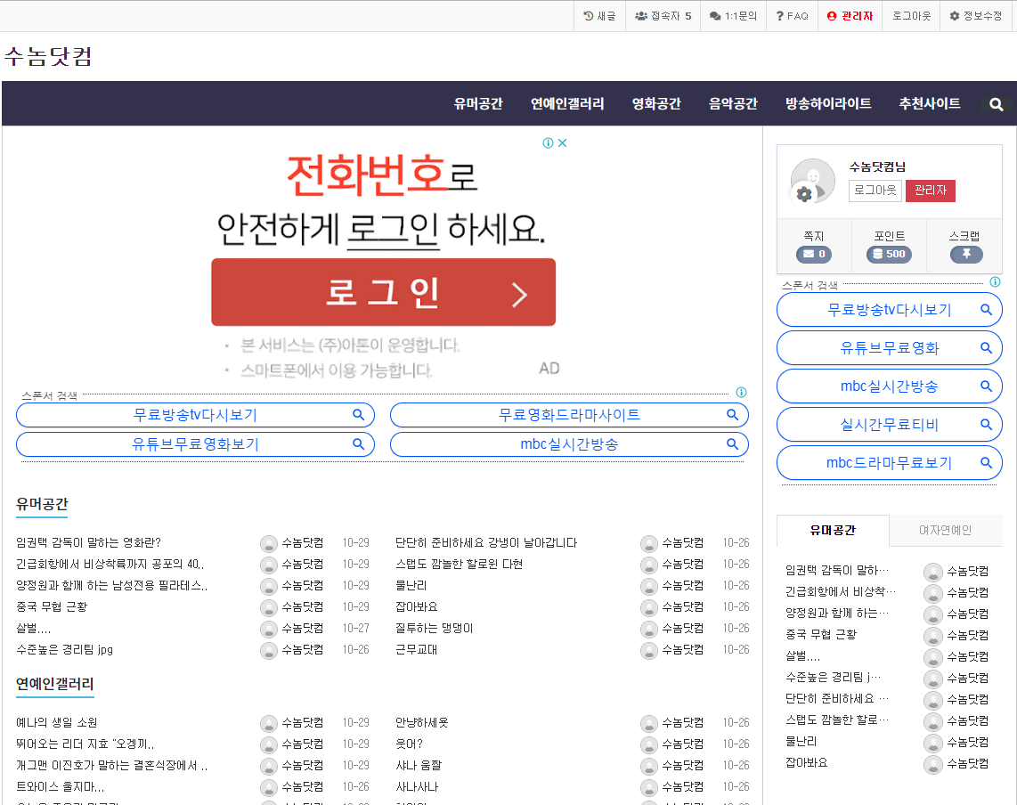This screenshot has height=805, width=1017.
Task: Click the 로그아웃 button in profile box
Action: pyautogui.click(x=875, y=191)
